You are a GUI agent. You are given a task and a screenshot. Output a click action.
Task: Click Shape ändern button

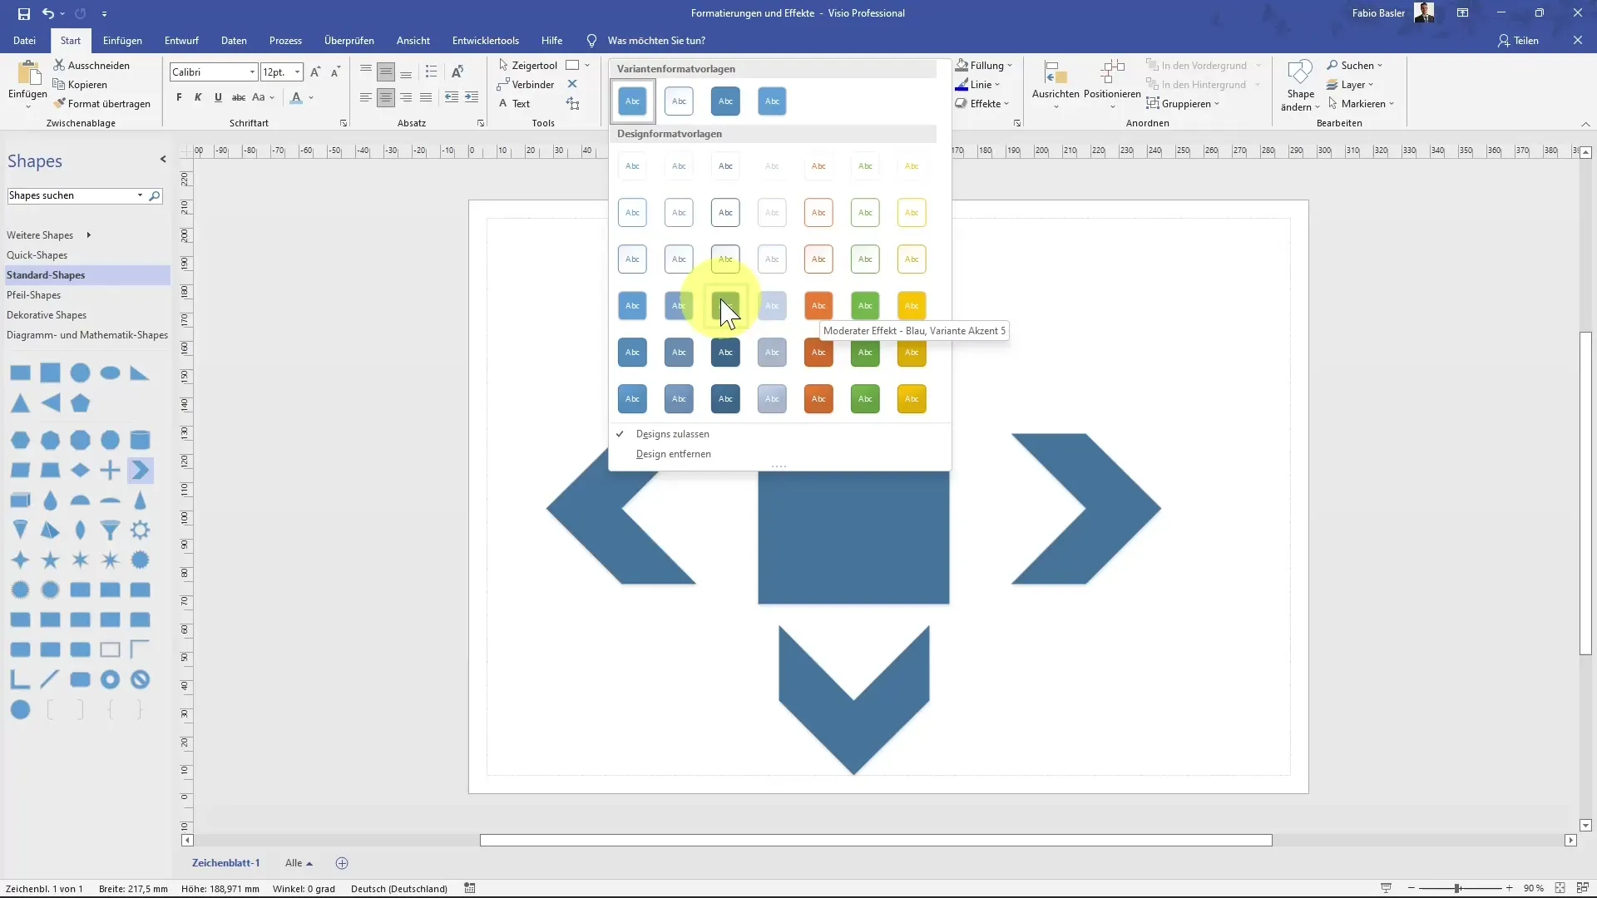click(1300, 85)
